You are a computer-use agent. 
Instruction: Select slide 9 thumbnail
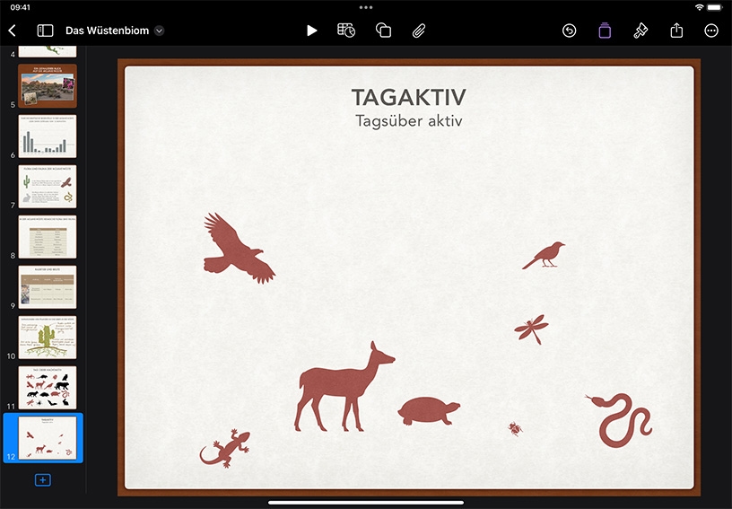coord(48,286)
